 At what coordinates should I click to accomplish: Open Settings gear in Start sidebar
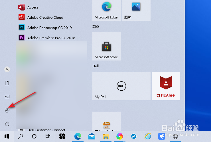pyautogui.click(x=7, y=110)
